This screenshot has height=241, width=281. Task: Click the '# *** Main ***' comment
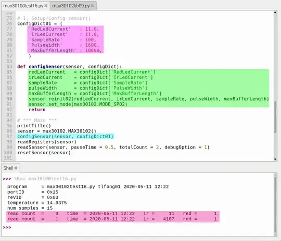pos(37,120)
